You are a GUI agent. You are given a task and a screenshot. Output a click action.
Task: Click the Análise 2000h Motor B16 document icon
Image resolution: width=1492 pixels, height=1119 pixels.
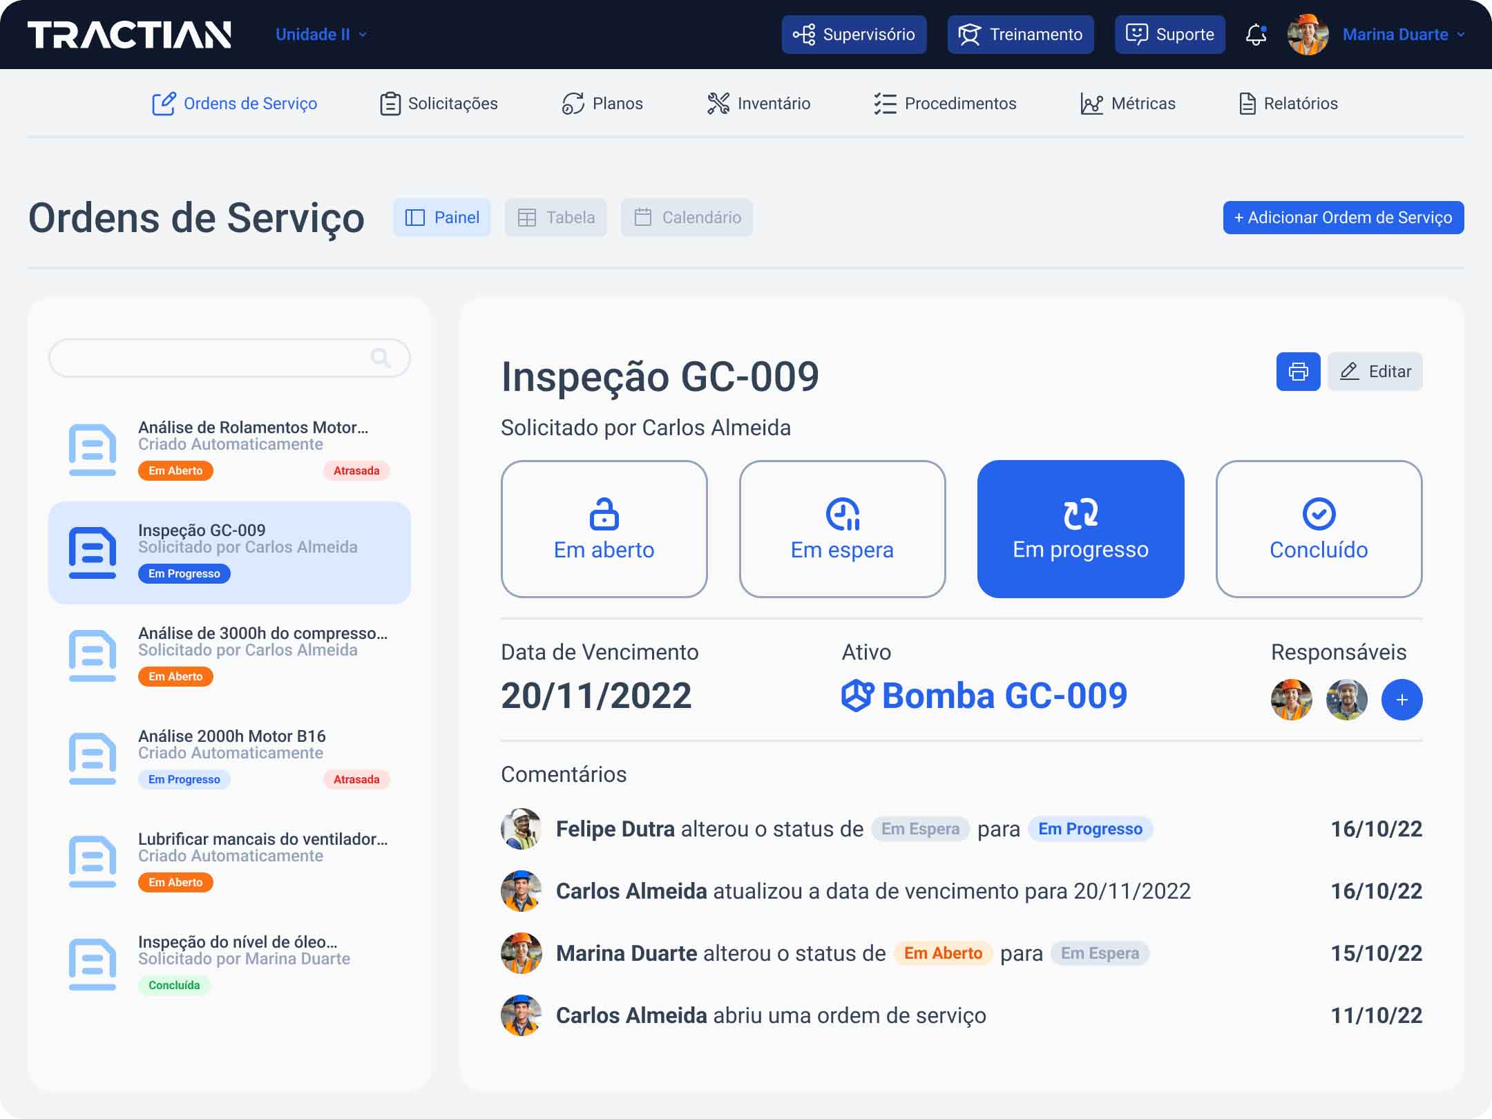(93, 758)
